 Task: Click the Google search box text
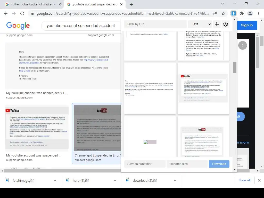point(81,26)
